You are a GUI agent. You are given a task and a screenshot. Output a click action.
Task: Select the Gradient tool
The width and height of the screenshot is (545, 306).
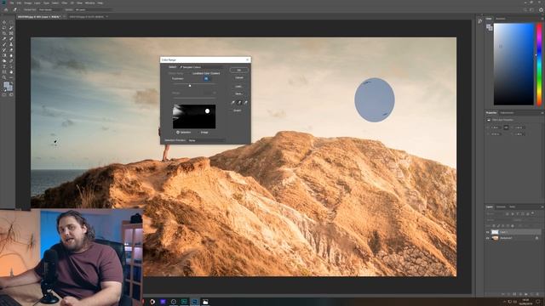[x=4, y=55]
